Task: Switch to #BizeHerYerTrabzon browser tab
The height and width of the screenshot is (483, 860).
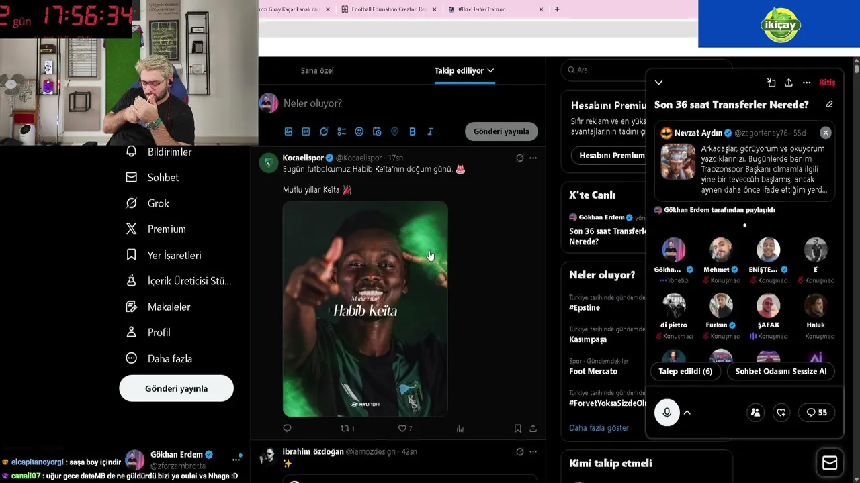Action: tap(494, 9)
